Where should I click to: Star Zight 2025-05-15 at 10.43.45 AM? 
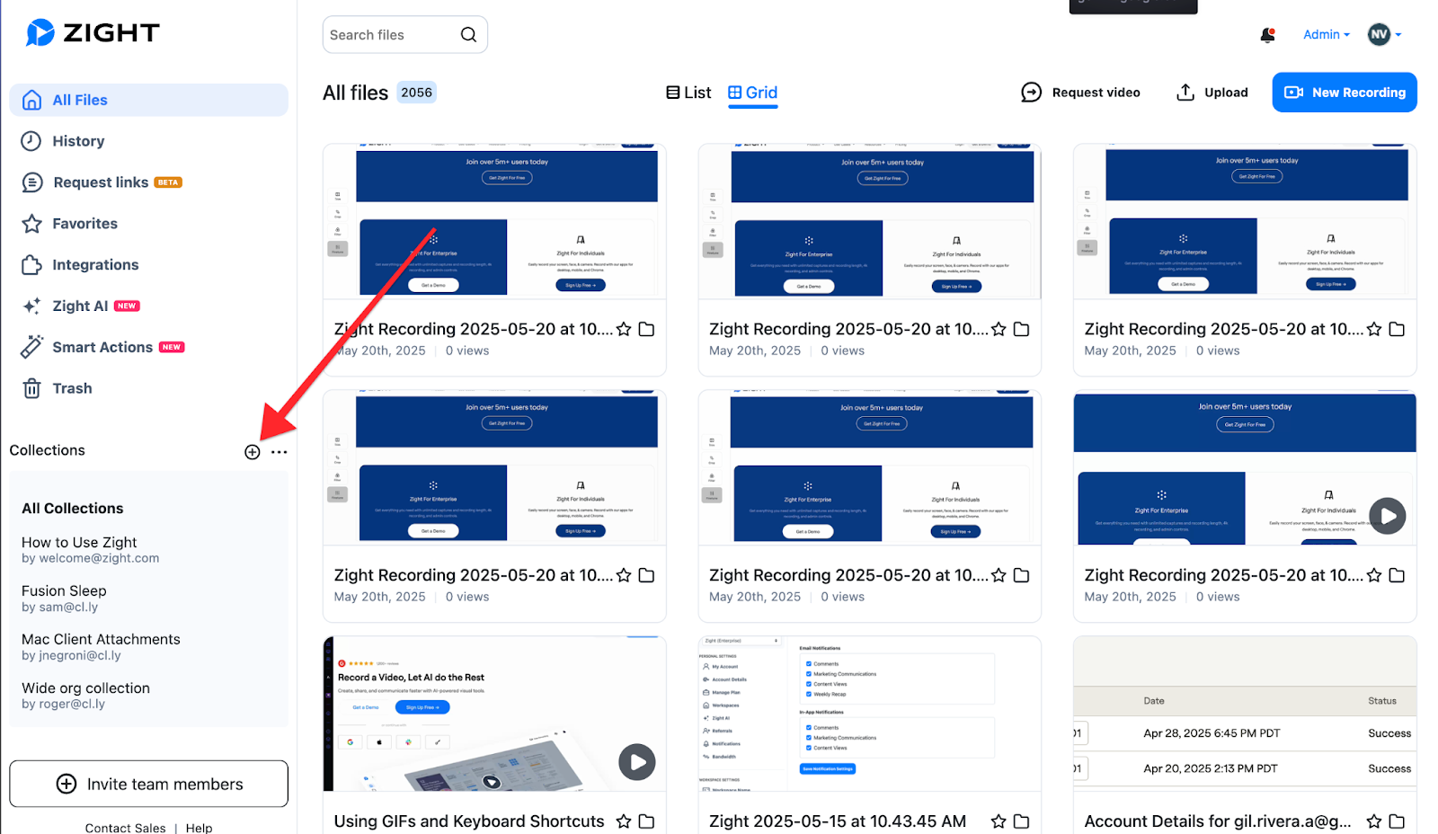[999, 821]
